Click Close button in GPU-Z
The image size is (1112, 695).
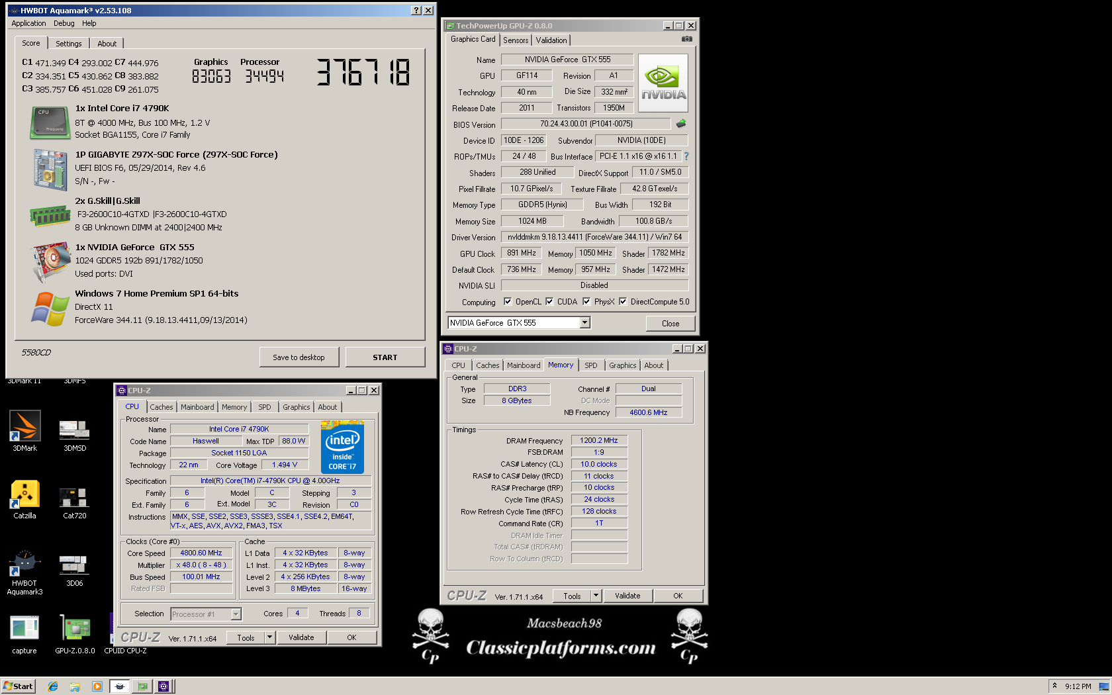[x=671, y=323]
